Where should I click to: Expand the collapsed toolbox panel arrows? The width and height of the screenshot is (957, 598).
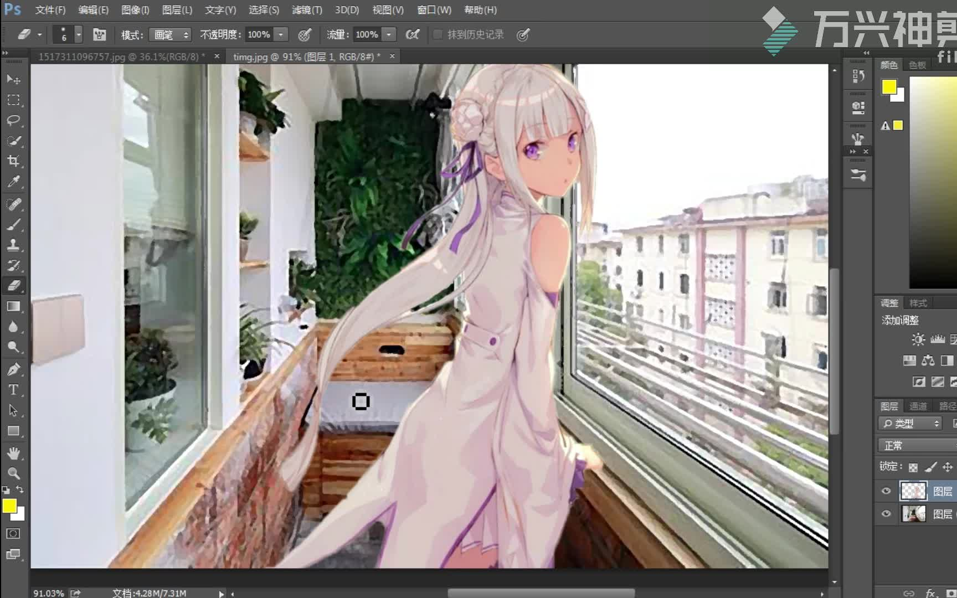(6, 53)
